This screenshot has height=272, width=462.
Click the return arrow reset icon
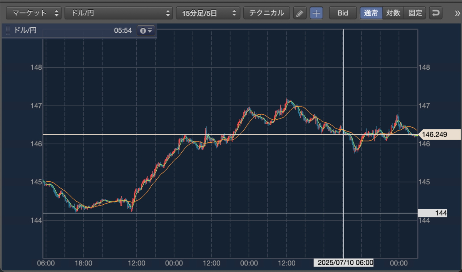click(436, 13)
